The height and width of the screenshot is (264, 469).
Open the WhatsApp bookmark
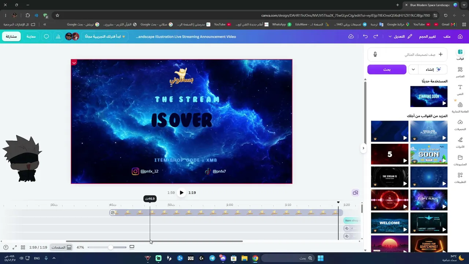282,25
